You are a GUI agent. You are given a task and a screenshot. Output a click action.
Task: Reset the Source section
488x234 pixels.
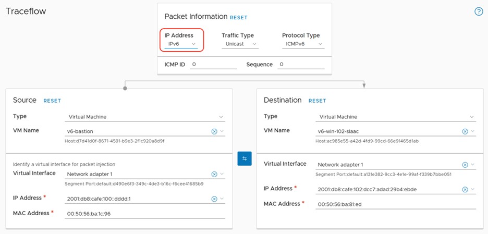[52, 101]
